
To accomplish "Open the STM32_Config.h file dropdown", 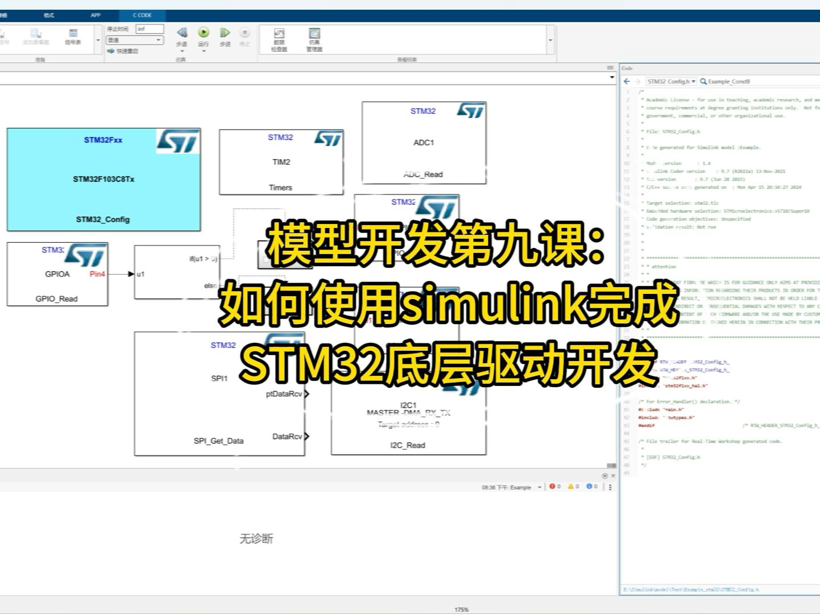I will pyautogui.click(x=672, y=82).
